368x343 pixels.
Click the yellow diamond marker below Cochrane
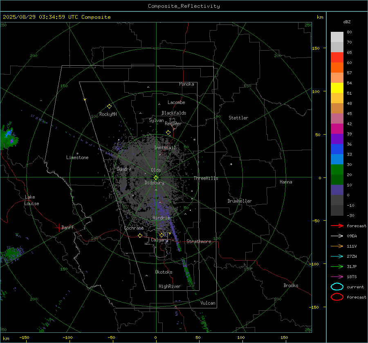(x=140, y=235)
